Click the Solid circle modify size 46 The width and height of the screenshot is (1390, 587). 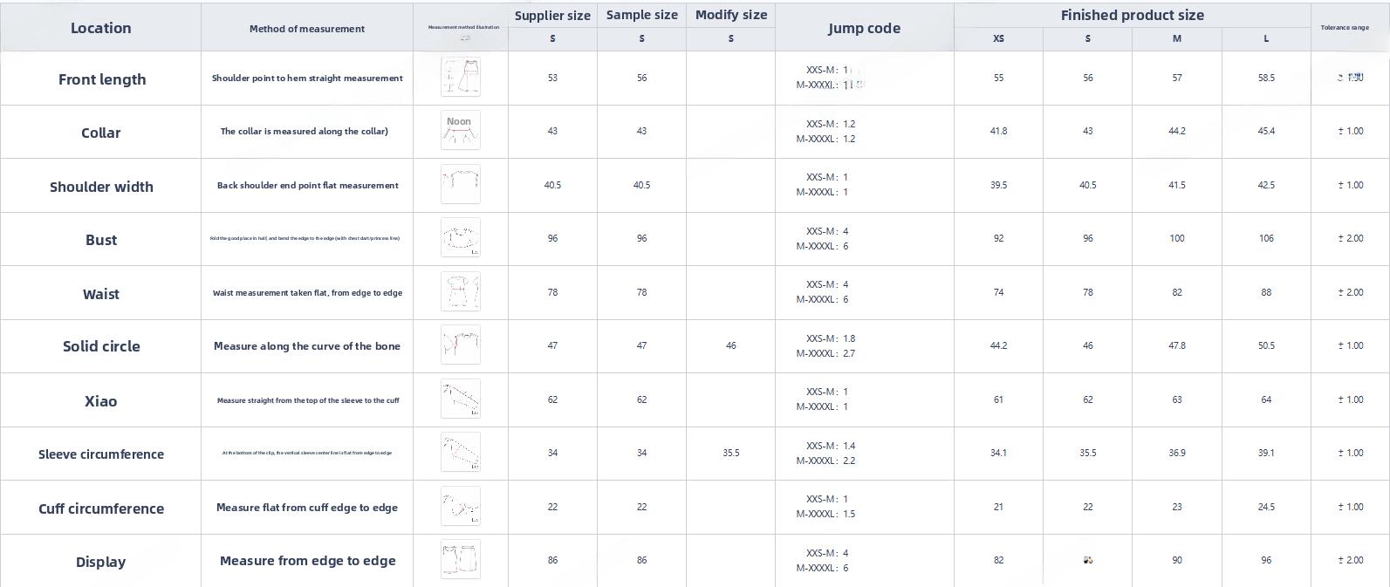[x=730, y=345]
